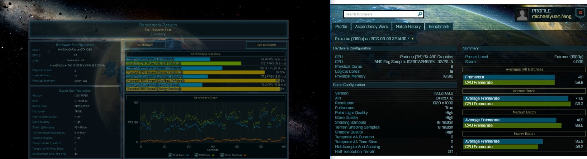Click the blue Total Score legend marker

[x=188, y=155]
